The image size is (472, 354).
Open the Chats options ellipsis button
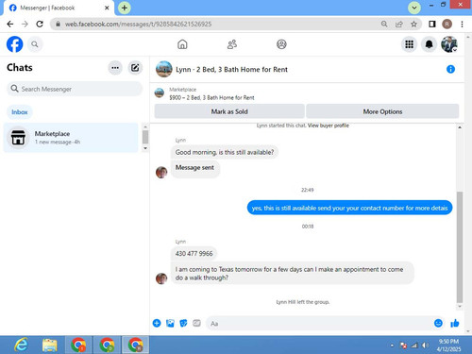115,68
